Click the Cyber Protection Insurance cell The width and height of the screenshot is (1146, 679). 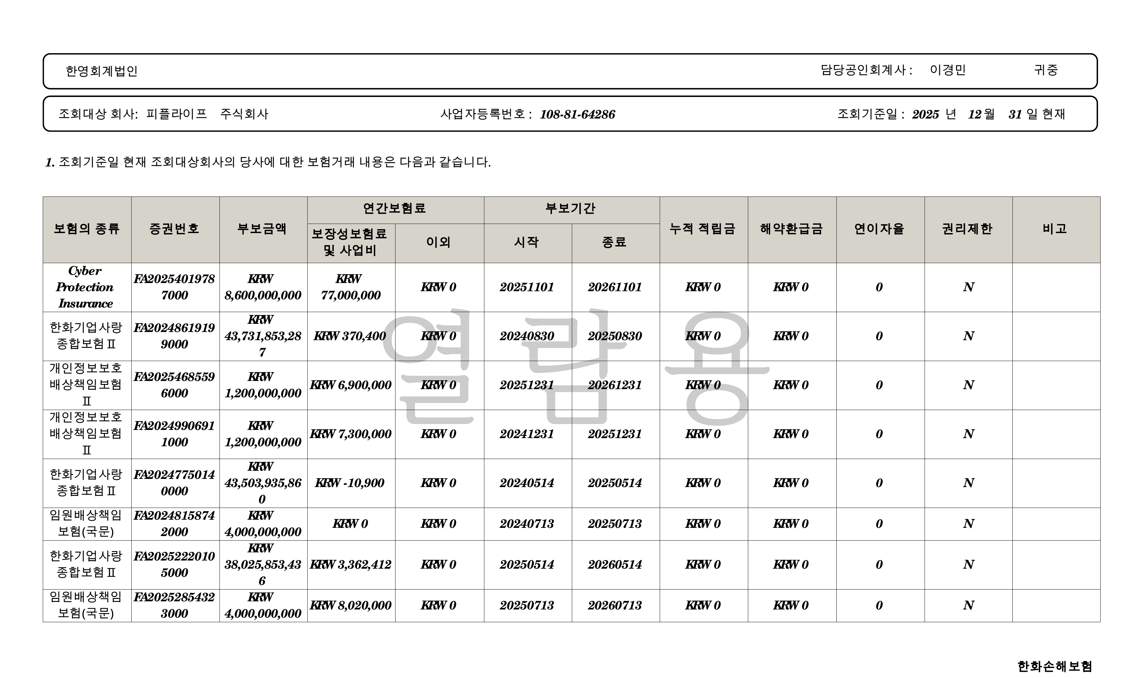point(86,287)
